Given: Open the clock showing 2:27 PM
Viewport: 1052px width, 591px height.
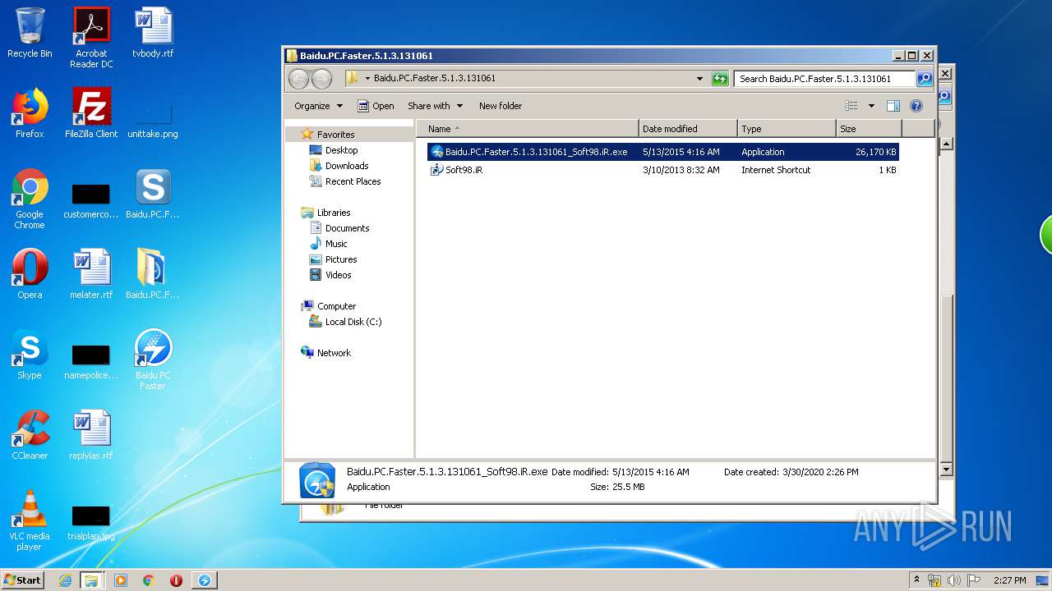Looking at the screenshot, I should point(1009,580).
